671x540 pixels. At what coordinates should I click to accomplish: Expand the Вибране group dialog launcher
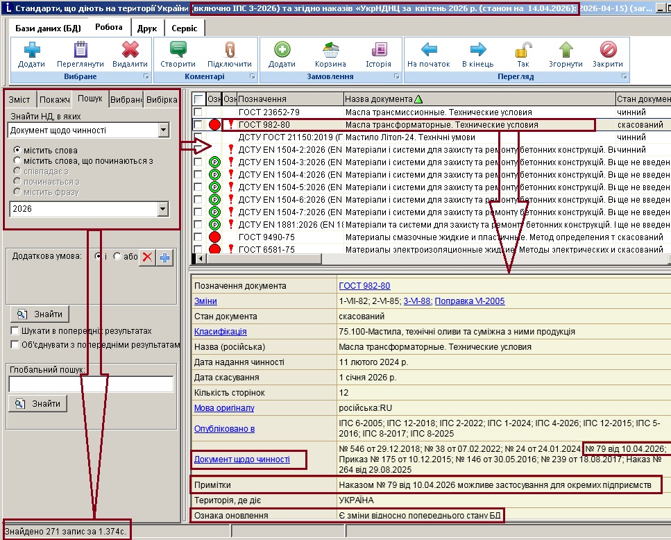click(x=146, y=76)
